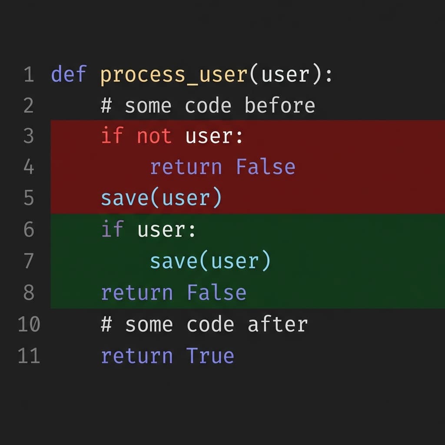This screenshot has width=445, height=445.
Task: Click line number 5 in the gutter
Action: pyautogui.click(x=29, y=198)
